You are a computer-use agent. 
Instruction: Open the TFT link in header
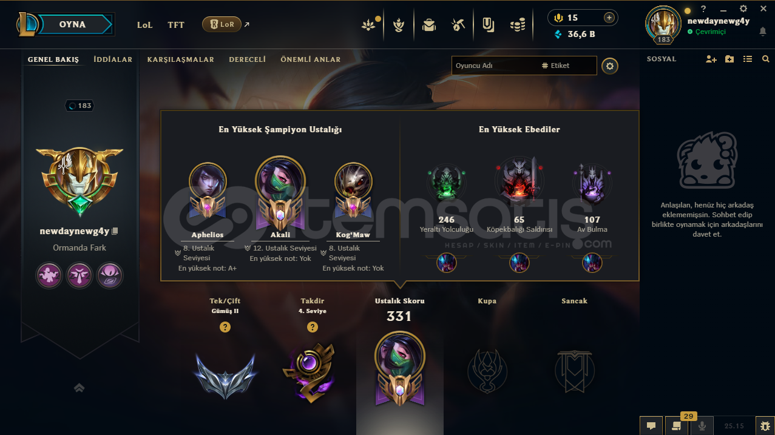coord(176,25)
